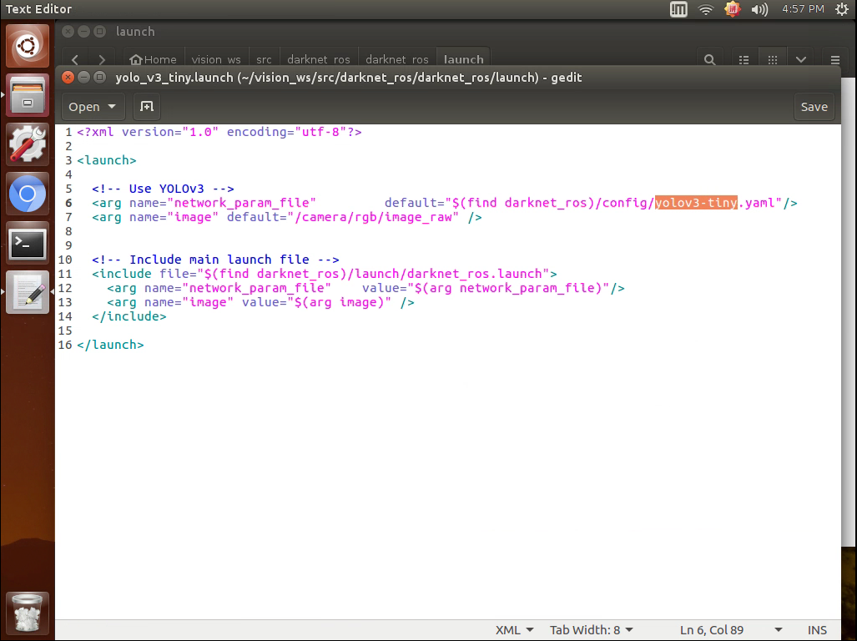
Task: Open Ln 6, Col 89 position dropdown
Action: click(731, 630)
